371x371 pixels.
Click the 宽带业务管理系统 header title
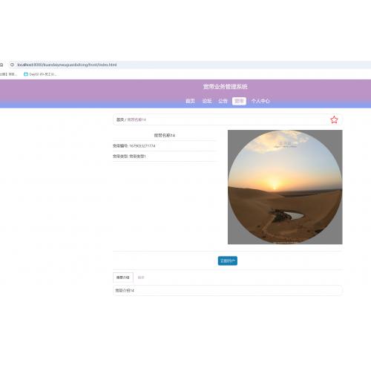tap(225, 87)
